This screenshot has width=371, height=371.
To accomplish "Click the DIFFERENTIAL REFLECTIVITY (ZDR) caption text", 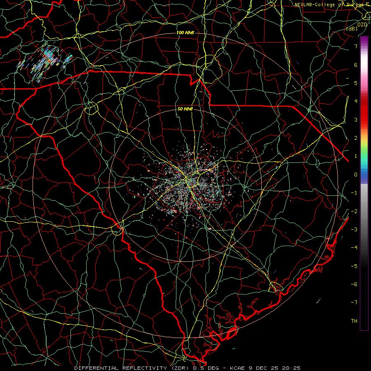I will tap(132, 368).
